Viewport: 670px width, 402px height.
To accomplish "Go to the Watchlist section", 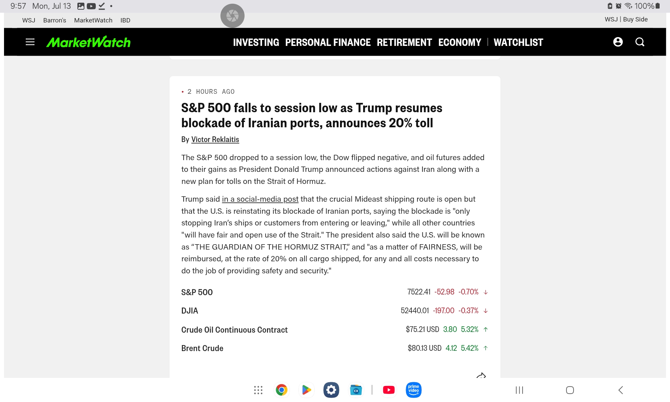I will point(518,43).
